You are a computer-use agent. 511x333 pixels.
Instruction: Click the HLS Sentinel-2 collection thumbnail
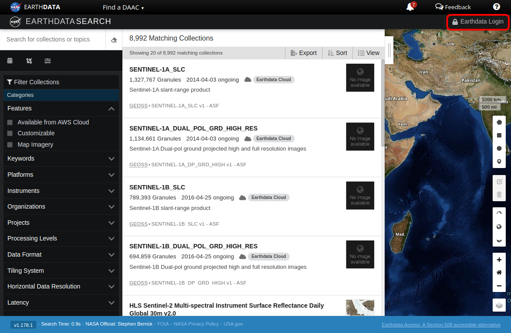tap(360, 308)
